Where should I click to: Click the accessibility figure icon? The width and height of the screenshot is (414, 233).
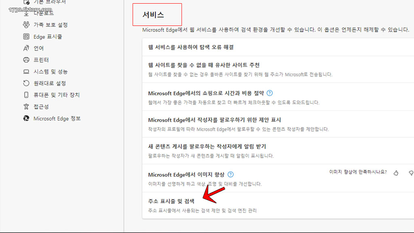[x=26, y=106]
